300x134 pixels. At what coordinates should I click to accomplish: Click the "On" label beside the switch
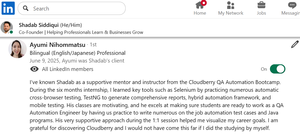click(x=264, y=69)
